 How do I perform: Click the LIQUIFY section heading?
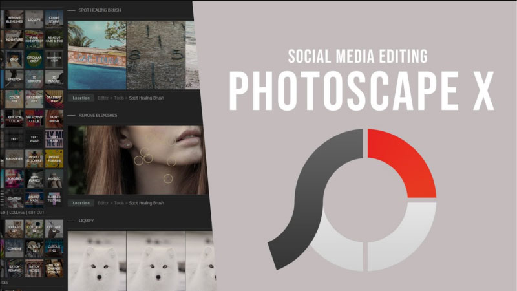(x=87, y=221)
